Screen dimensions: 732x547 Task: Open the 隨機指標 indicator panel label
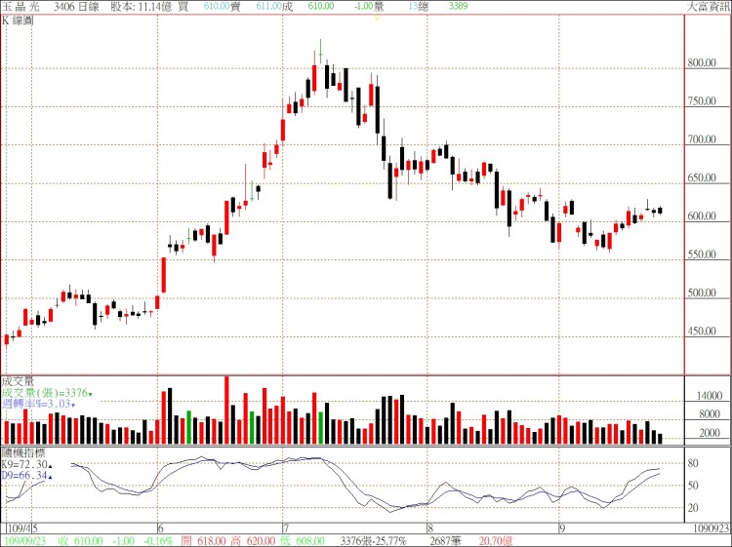pyautogui.click(x=23, y=453)
